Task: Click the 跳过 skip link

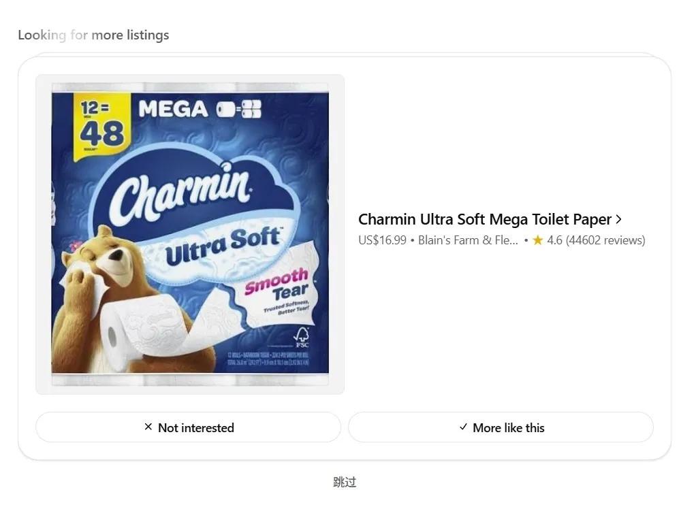Action: [x=345, y=482]
